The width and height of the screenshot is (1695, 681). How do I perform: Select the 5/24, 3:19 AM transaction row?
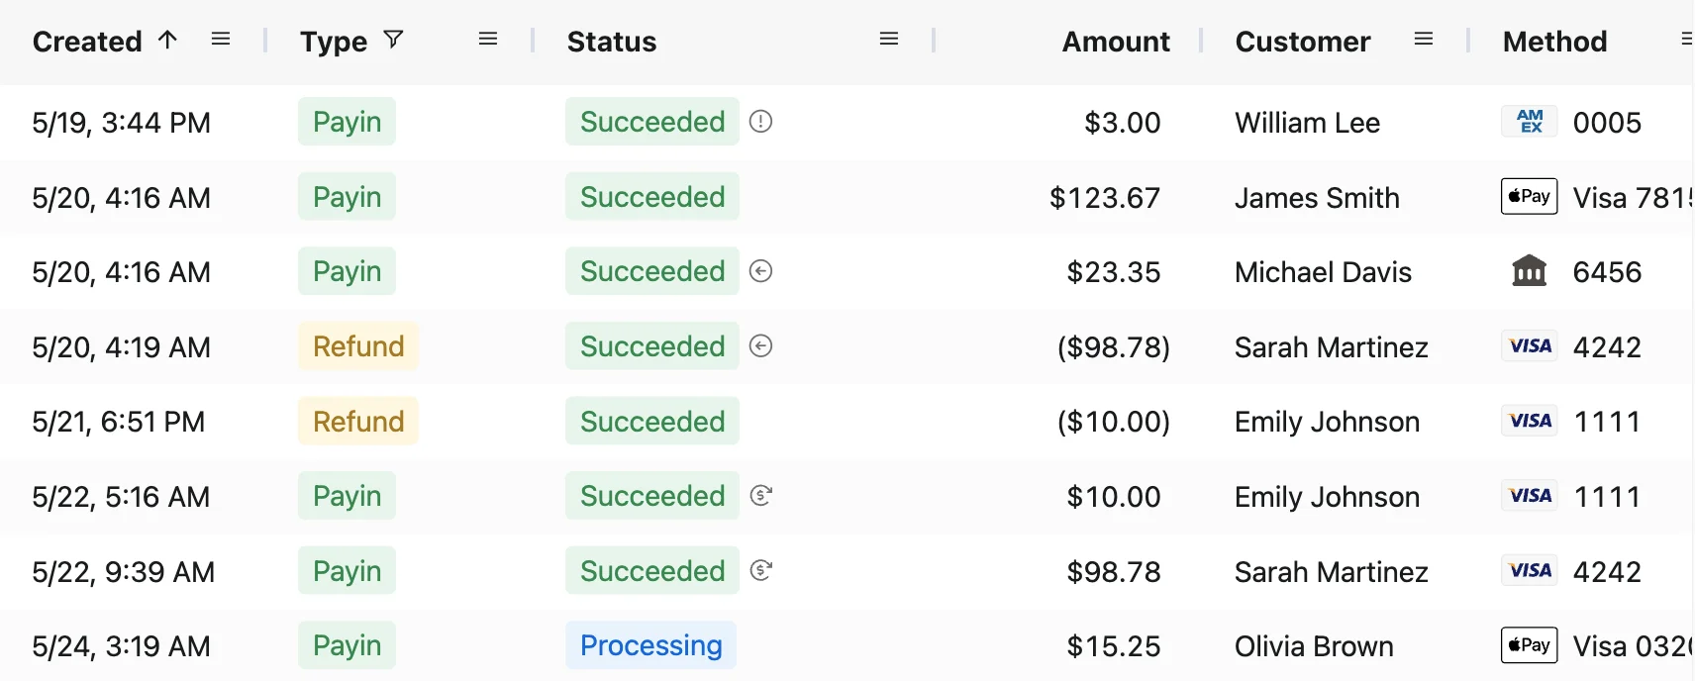tap(847, 646)
